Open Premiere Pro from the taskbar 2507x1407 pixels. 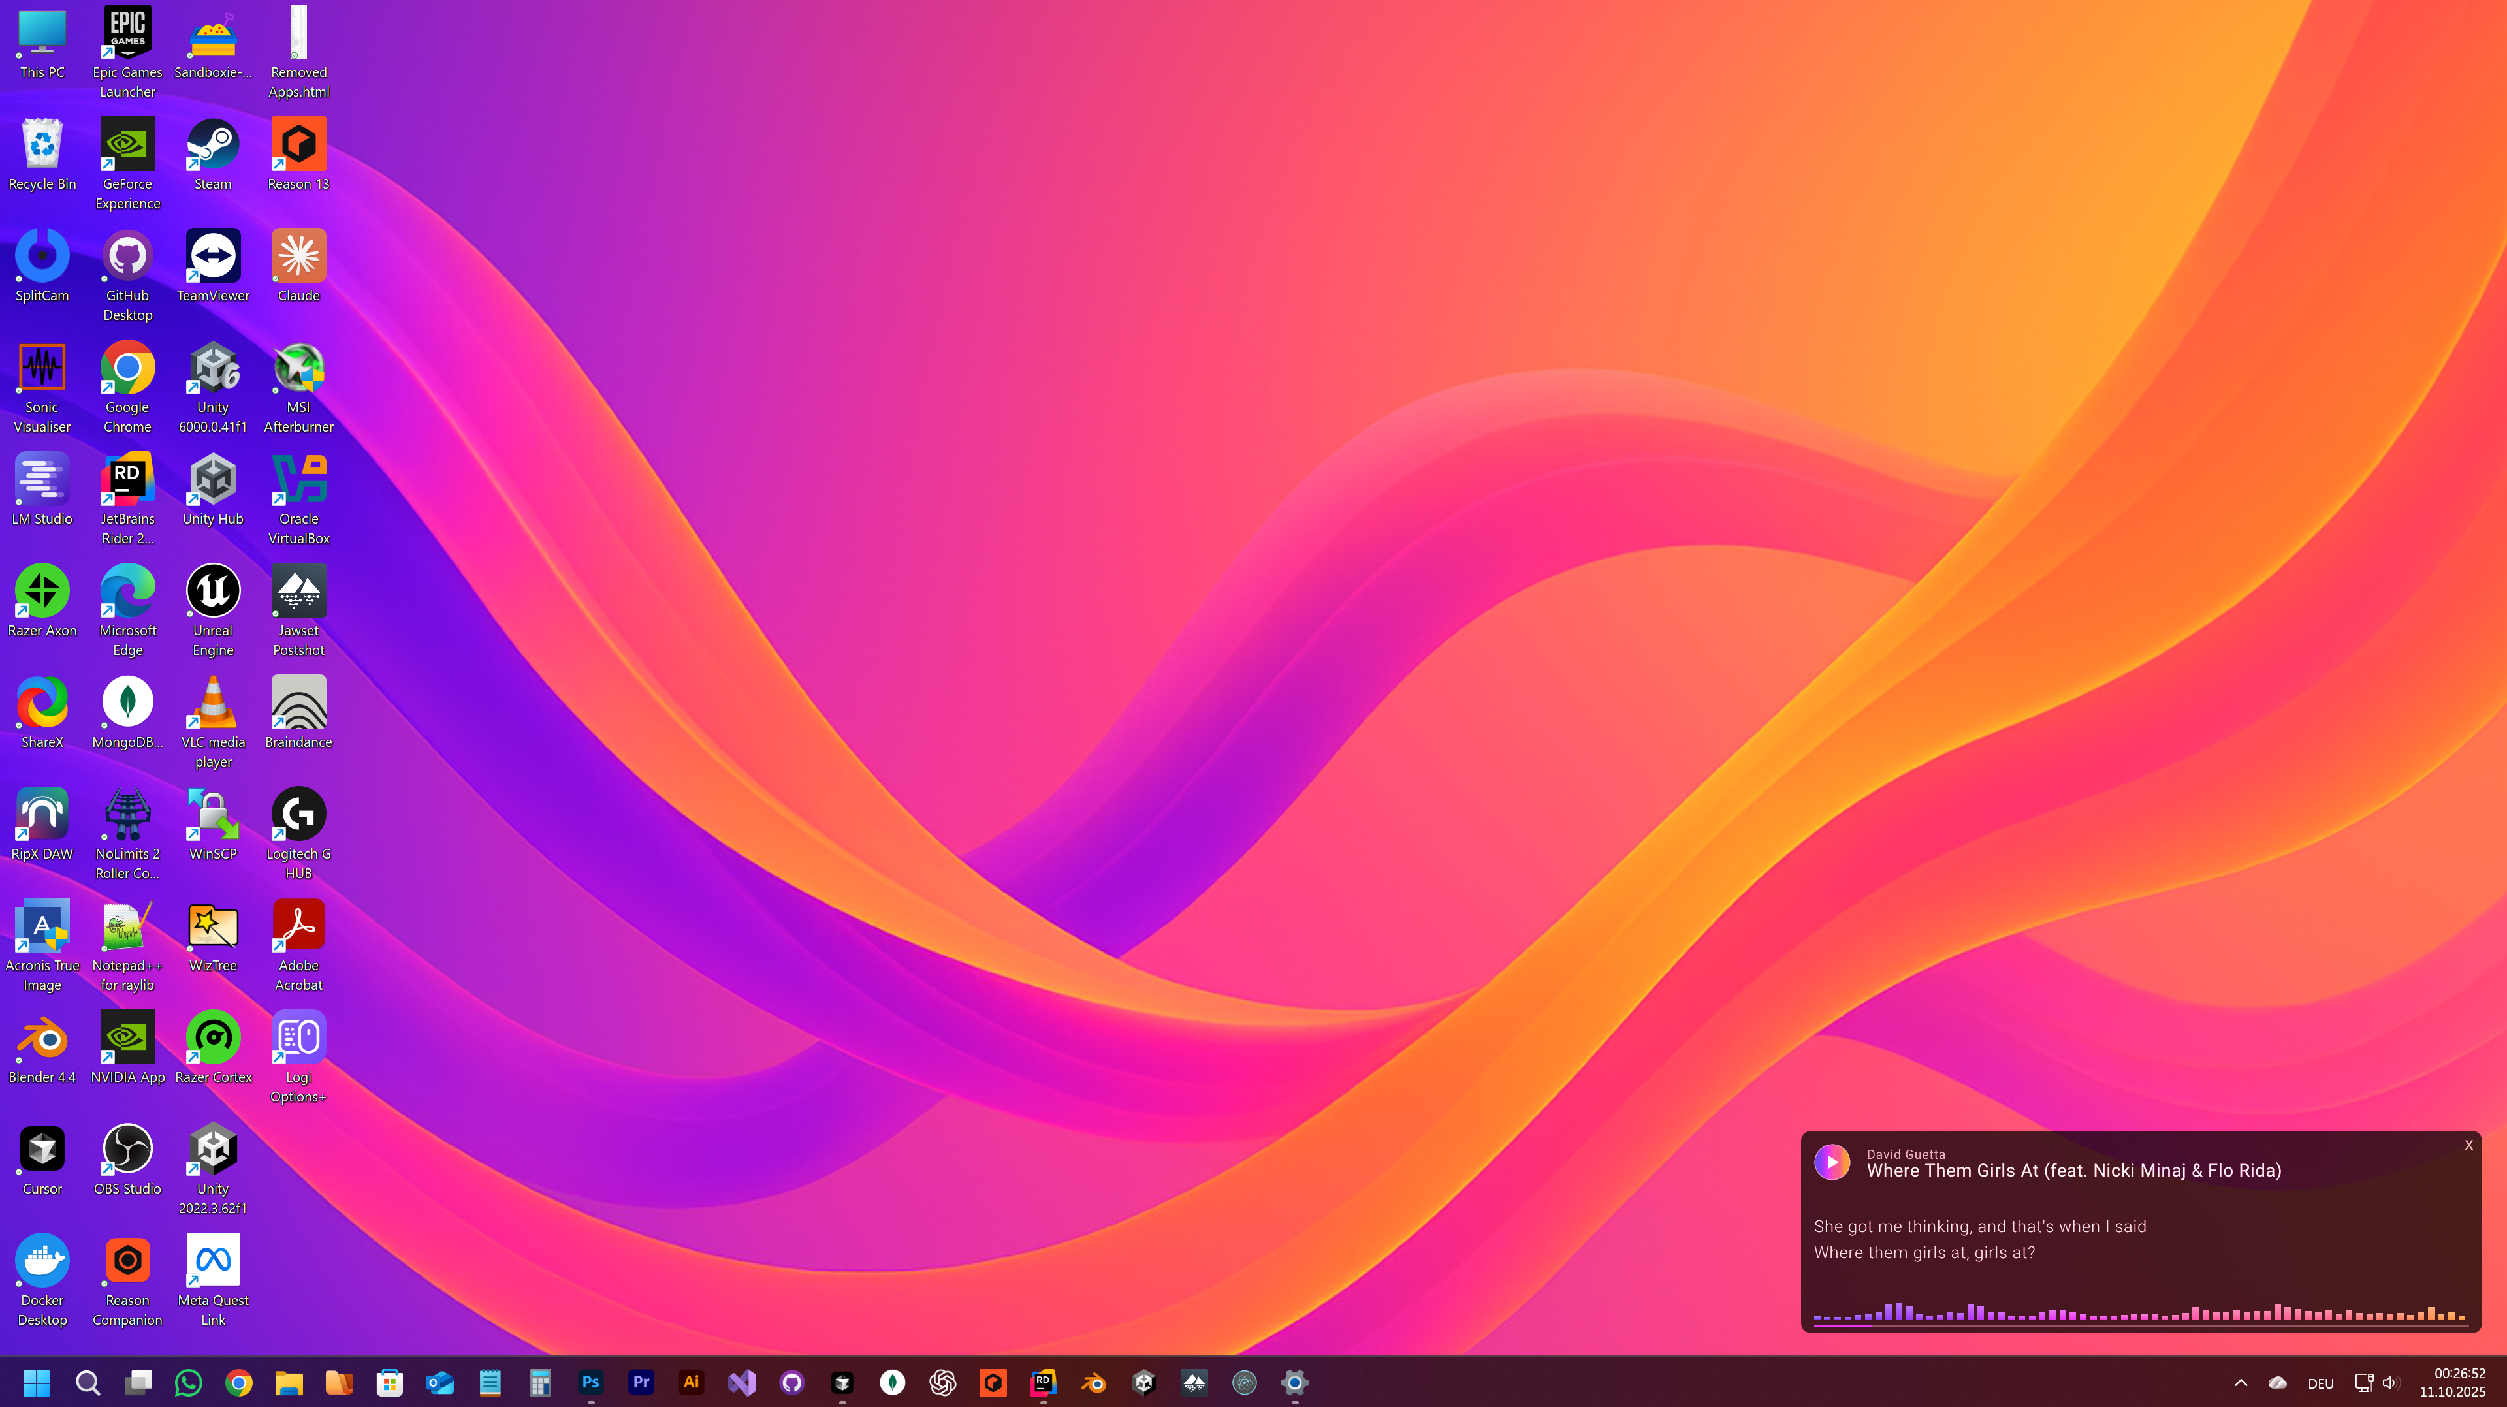point(641,1382)
